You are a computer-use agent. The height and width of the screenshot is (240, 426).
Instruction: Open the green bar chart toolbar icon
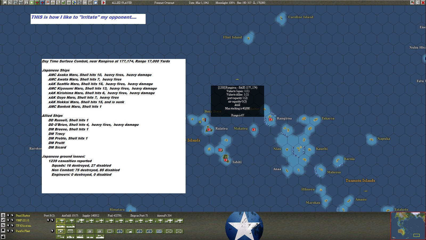pos(64,3)
